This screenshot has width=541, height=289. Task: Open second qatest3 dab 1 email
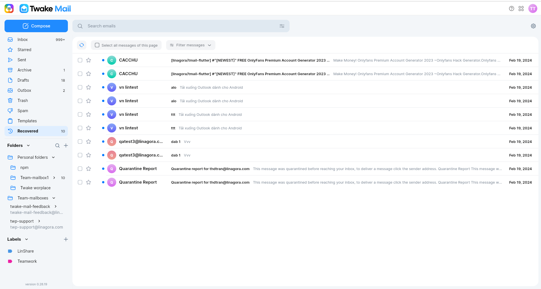(x=305, y=155)
